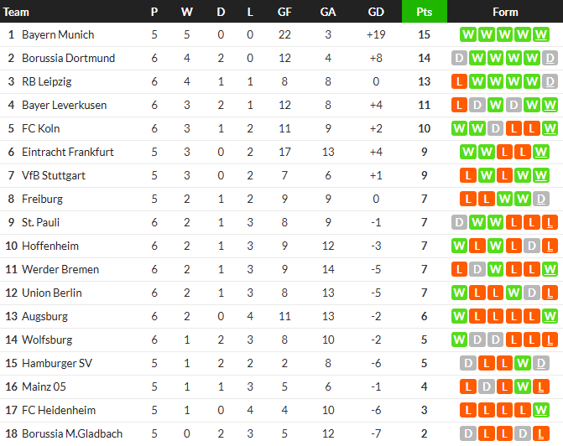Sort table by the Pts column header
The height and width of the screenshot is (446, 563).
[x=424, y=12]
